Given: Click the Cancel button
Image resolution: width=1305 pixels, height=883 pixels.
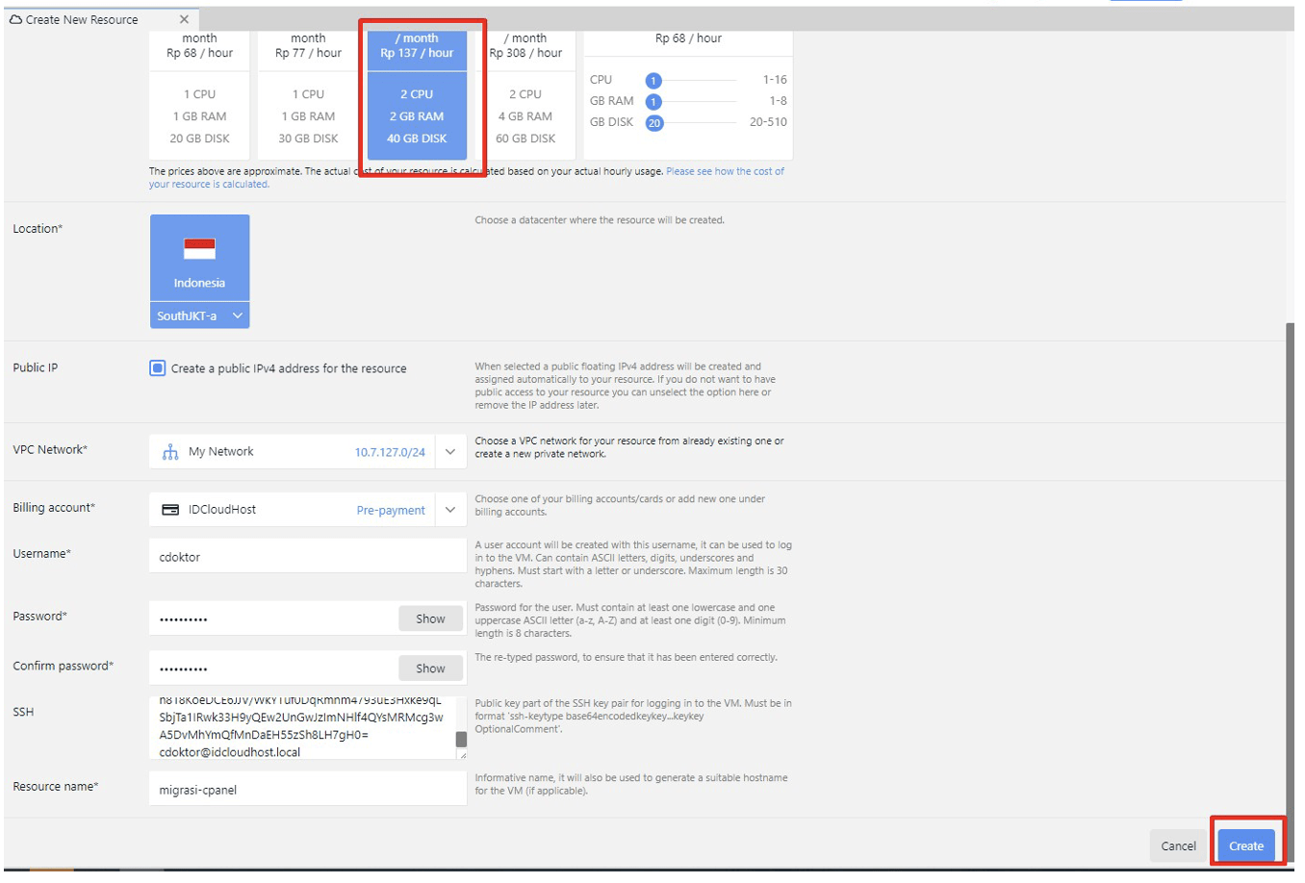Looking at the screenshot, I should (1177, 845).
